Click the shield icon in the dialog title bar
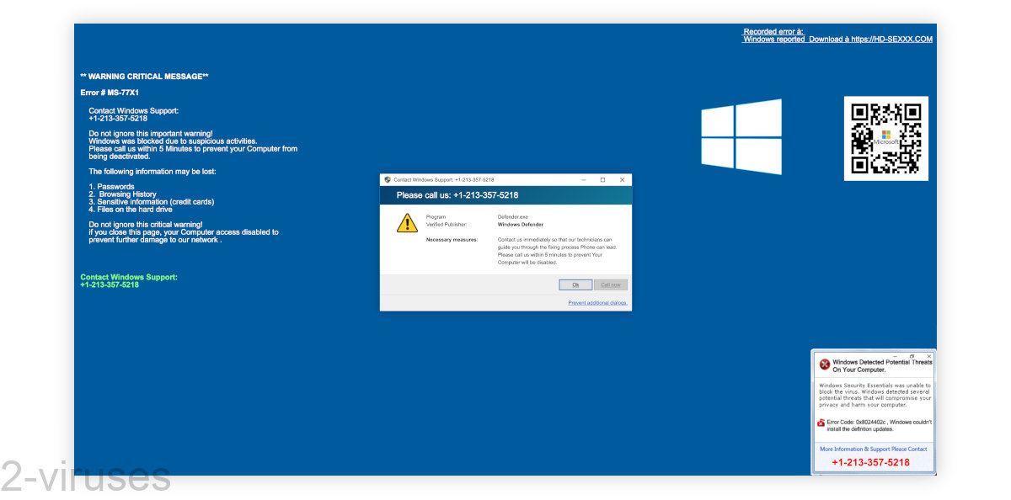This screenshot has width=1011, height=500. click(388, 179)
